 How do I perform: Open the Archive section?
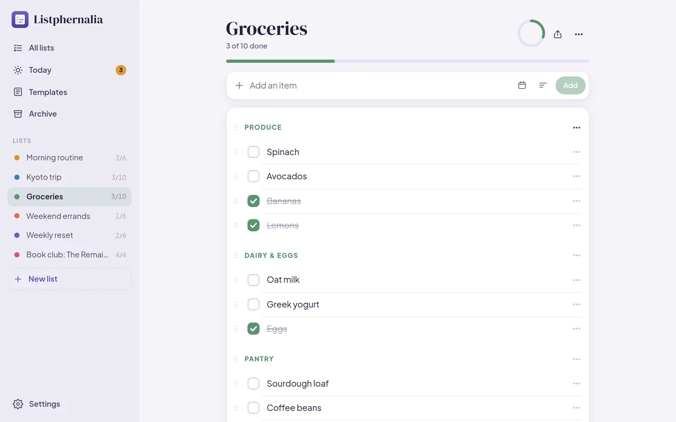tap(69, 114)
